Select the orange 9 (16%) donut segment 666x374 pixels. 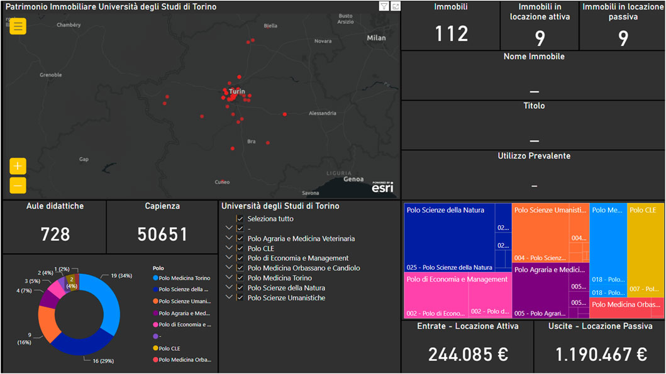[x=47, y=324]
